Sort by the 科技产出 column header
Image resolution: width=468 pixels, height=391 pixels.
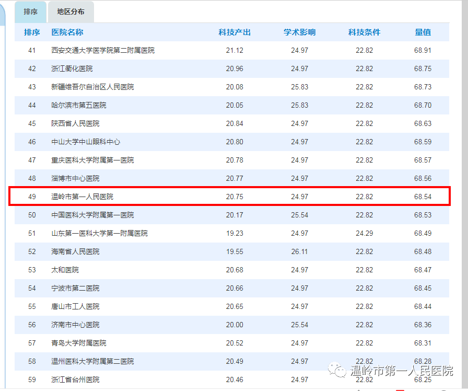[x=235, y=32]
